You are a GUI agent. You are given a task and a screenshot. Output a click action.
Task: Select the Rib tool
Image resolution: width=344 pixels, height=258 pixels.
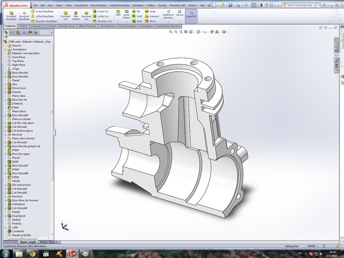point(136,11)
